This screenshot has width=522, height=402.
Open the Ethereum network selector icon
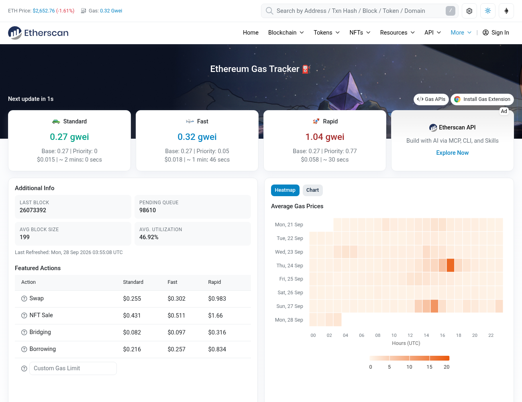coord(506,11)
